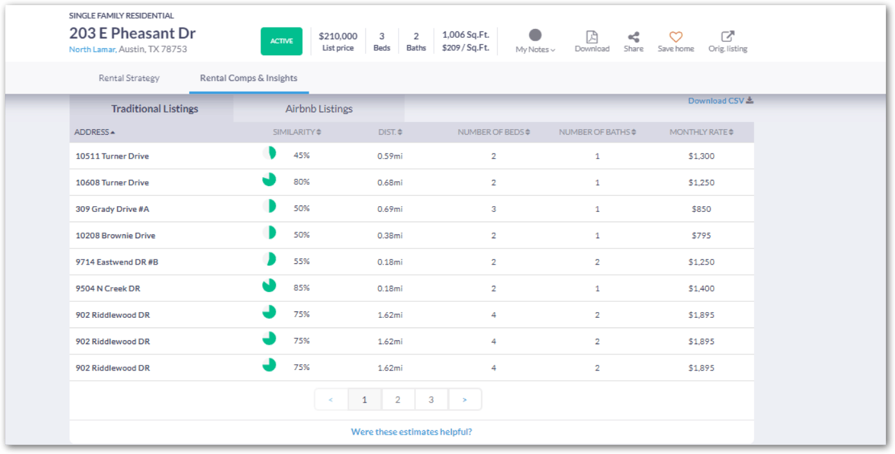Go to previous page arrow
Image resolution: width=895 pixels, height=454 pixels.
(x=331, y=399)
